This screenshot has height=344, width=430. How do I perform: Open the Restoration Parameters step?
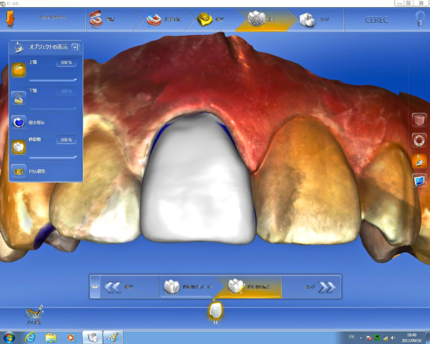188,287
